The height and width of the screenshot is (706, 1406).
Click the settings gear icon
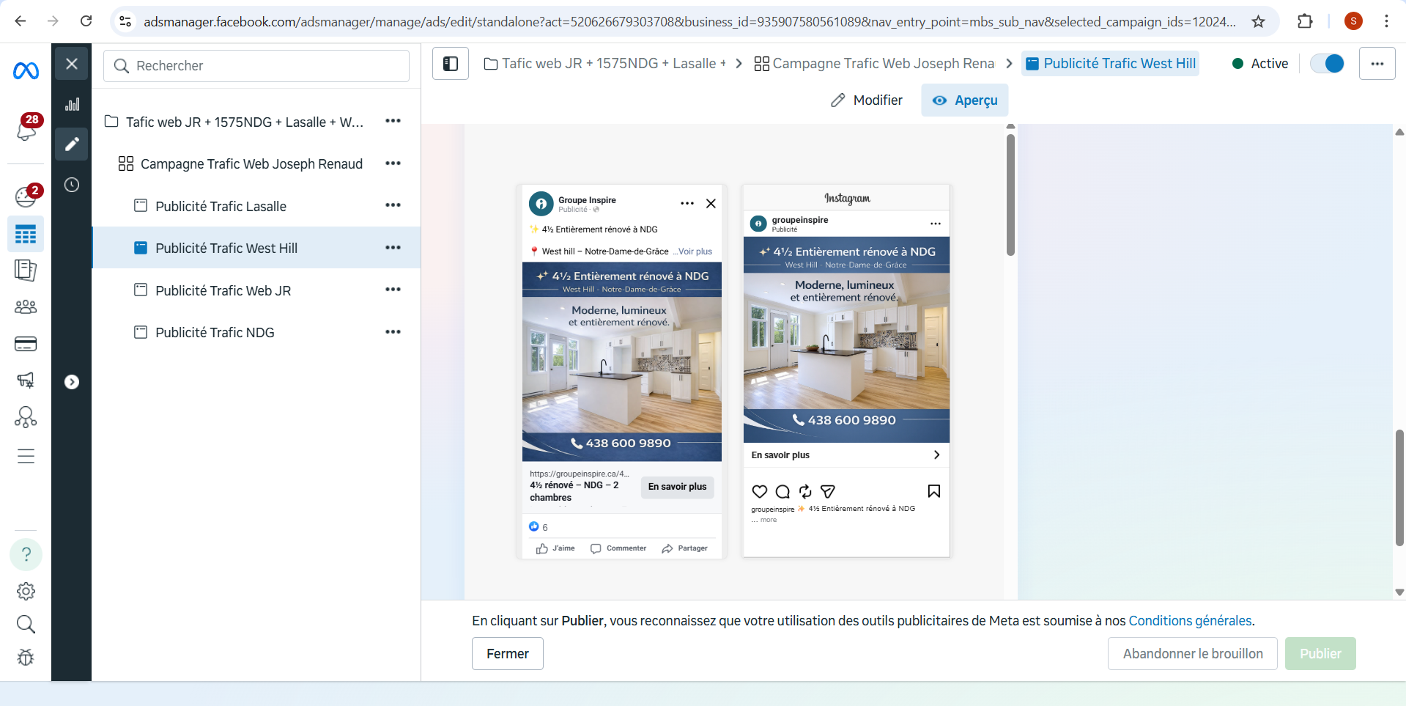point(26,591)
